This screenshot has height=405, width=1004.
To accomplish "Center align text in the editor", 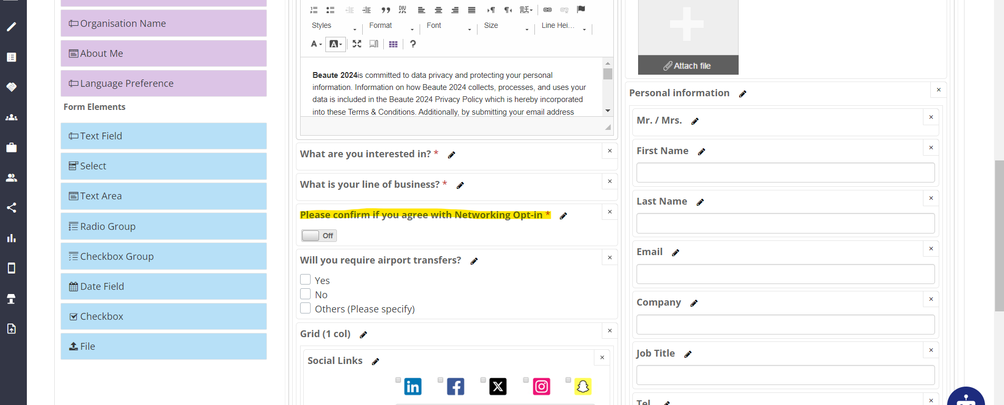I will [x=438, y=10].
